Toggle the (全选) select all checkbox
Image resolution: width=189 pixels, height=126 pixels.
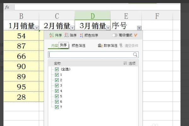tap(57, 69)
